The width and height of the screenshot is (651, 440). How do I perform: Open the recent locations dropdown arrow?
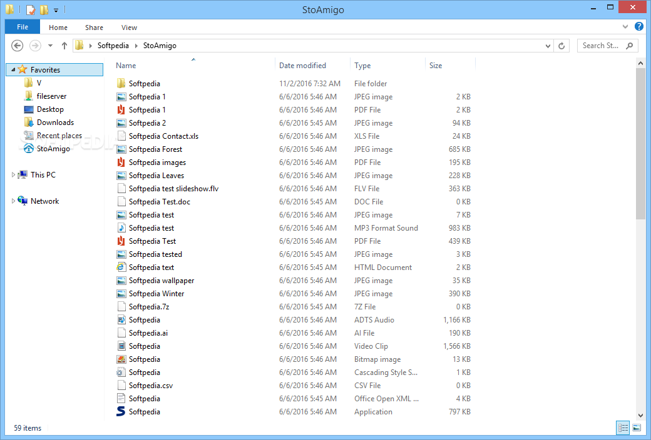[x=50, y=46]
